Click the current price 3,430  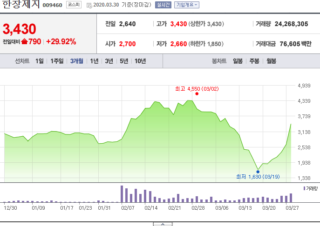click(x=20, y=29)
